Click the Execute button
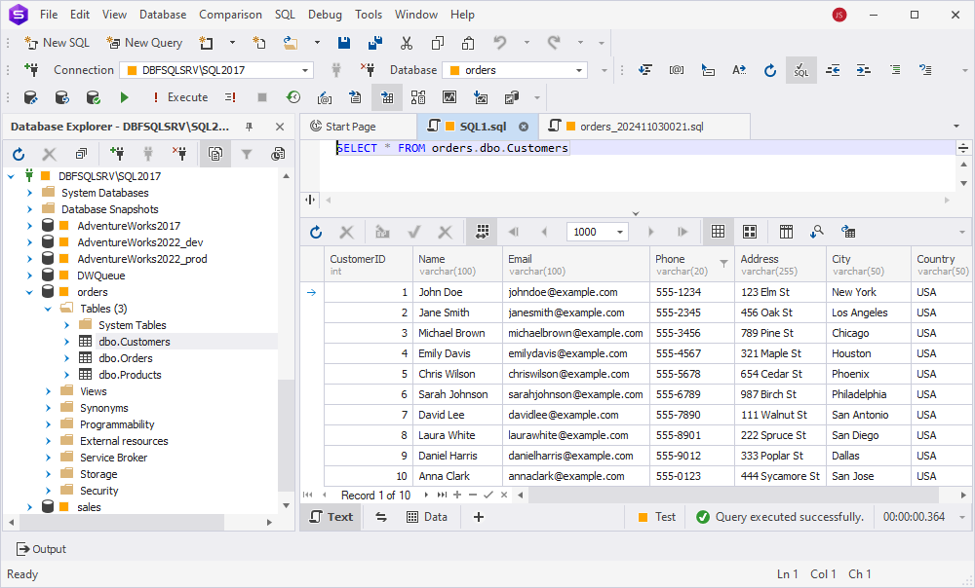This screenshot has height=588, width=975. (180, 97)
